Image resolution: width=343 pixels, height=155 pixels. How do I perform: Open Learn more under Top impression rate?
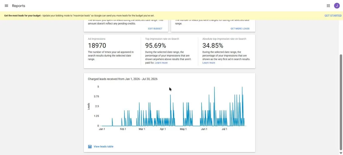(x=161, y=63)
